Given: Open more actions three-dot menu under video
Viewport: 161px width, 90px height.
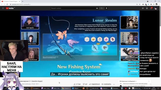Looking at the screenshot, I should 114,84.
